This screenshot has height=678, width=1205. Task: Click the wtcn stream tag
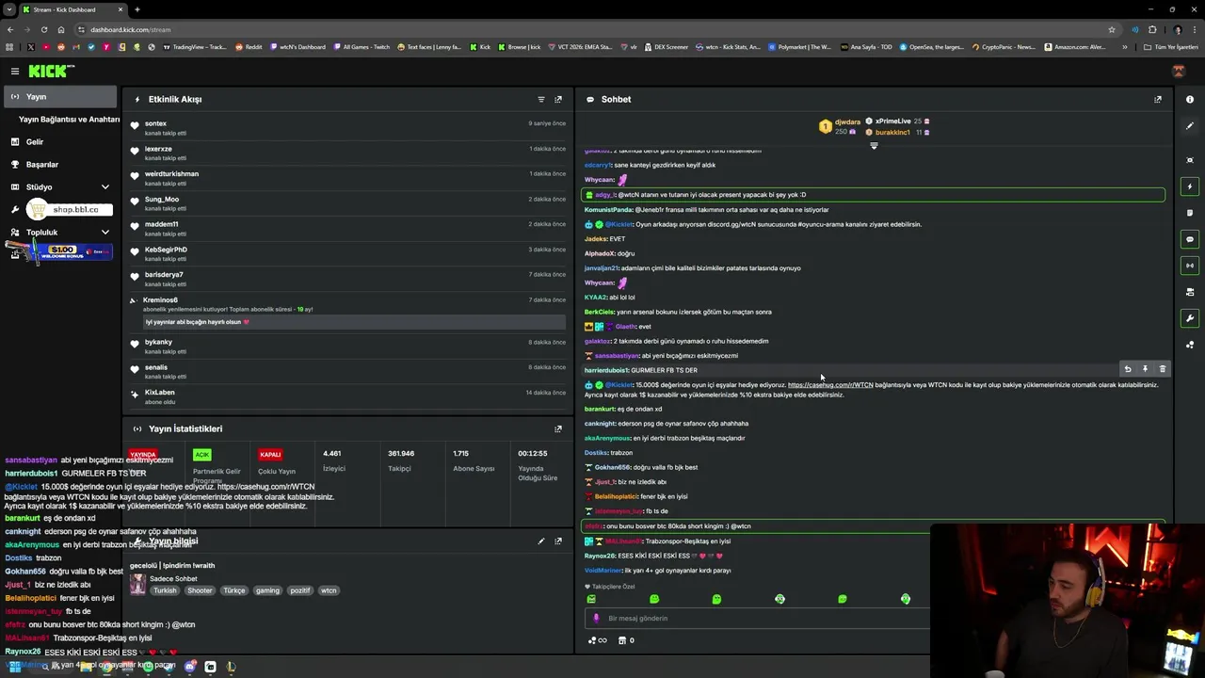pos(329,590)
